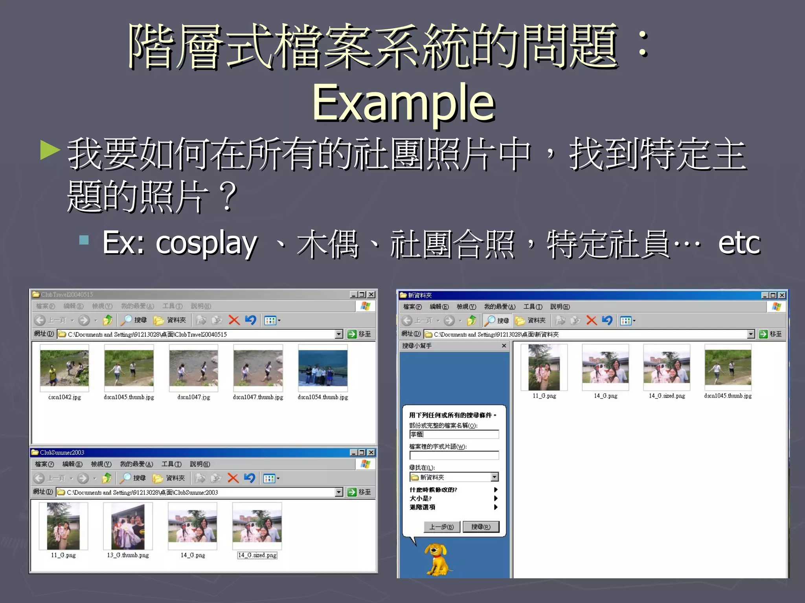Viewport: 805px width, 603px height.
Task: Minimize the 新資料夾 window
Action: pos(765,295)
